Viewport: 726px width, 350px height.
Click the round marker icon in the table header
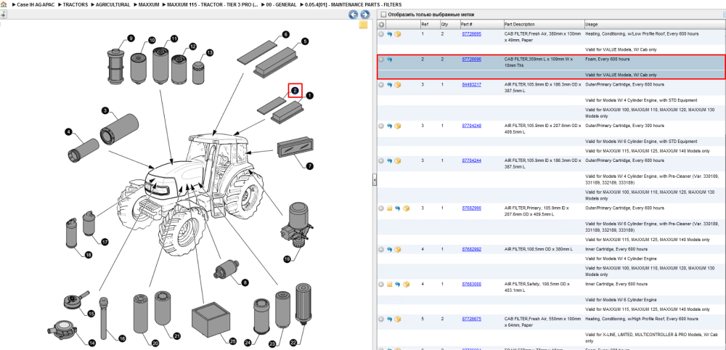coord(381,24)
